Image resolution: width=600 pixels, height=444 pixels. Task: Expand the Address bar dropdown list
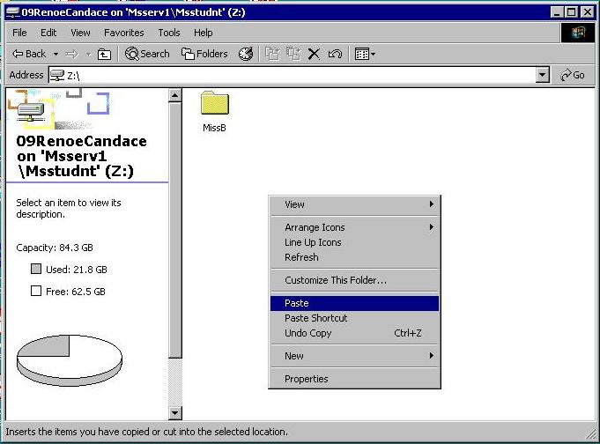pos(542,75)
